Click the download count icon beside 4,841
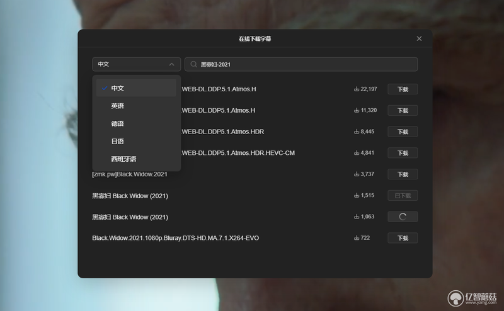The width and height of the screenshot is (504, 311). [x=357, y=152]
